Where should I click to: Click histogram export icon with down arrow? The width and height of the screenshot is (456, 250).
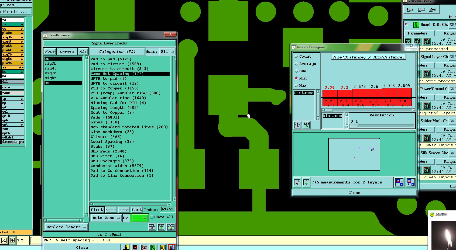point(399,182)
